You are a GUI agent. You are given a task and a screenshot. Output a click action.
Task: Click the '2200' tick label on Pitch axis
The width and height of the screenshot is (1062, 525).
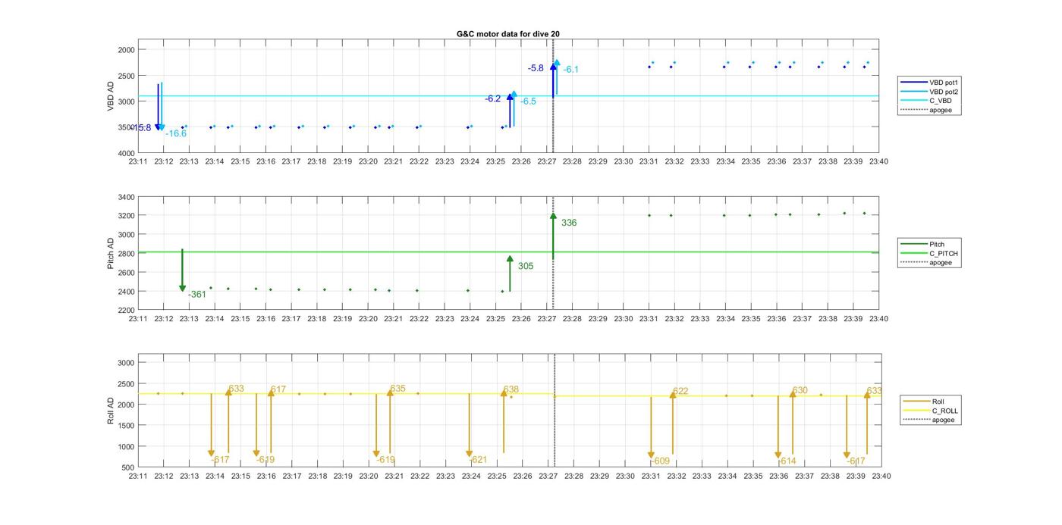126,311
